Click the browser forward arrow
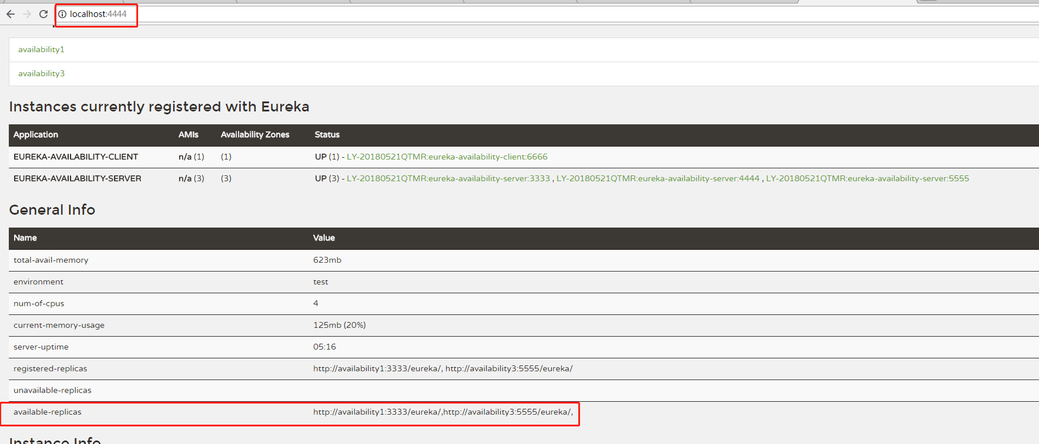Screen dimensions: 1039x444 (x=27, y=14)
